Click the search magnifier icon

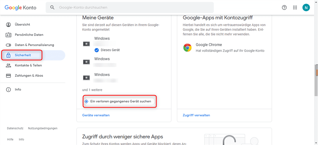point(52,7)
